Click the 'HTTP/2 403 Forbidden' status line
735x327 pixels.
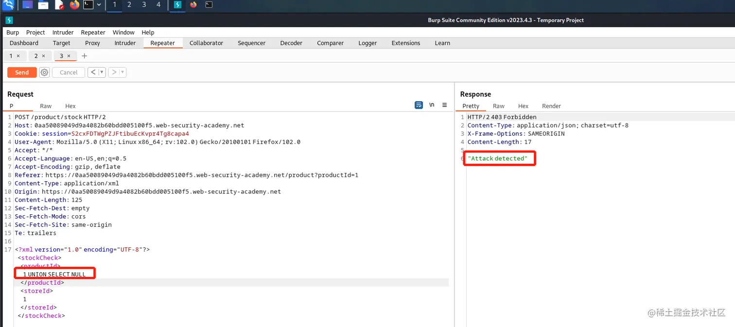pos(502,117)
